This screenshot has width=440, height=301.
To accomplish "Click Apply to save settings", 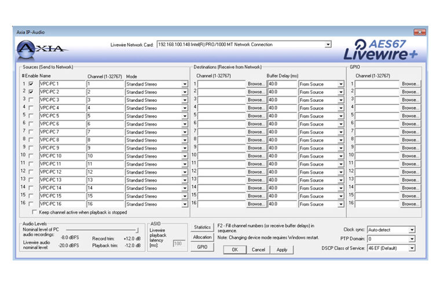I will pyautogui.click(x=282, y=249).
